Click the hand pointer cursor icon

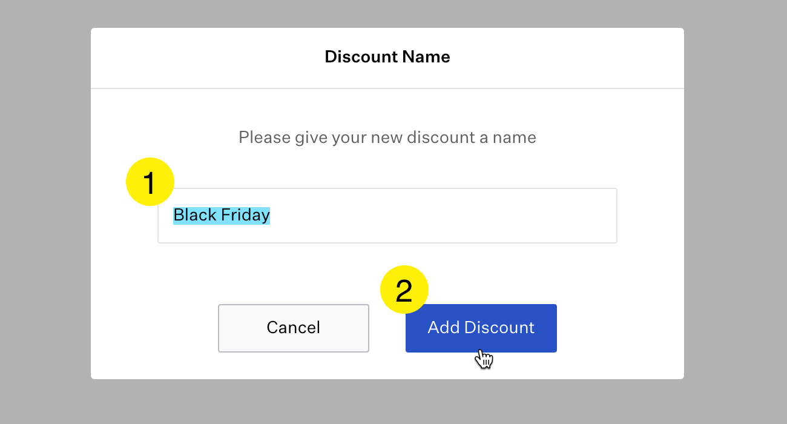tap(484, 359)
